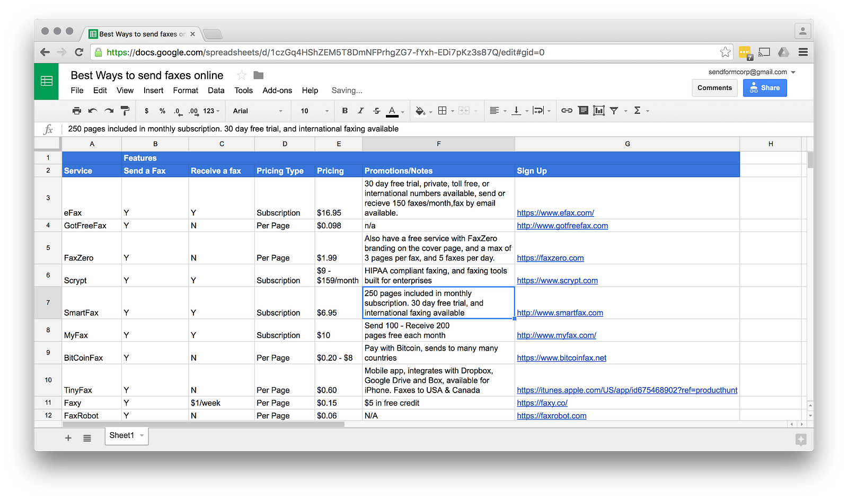Insert a link with the chain icon
Image resolution: width=848 pixels, height=500 pixels.
(567, 111)
